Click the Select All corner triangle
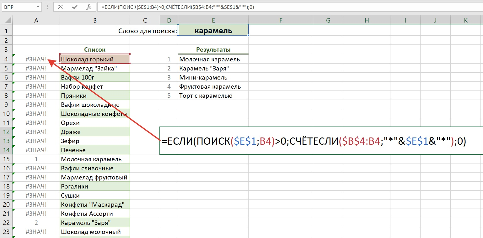Screen dimensions: 483x238 click(6, 21)
